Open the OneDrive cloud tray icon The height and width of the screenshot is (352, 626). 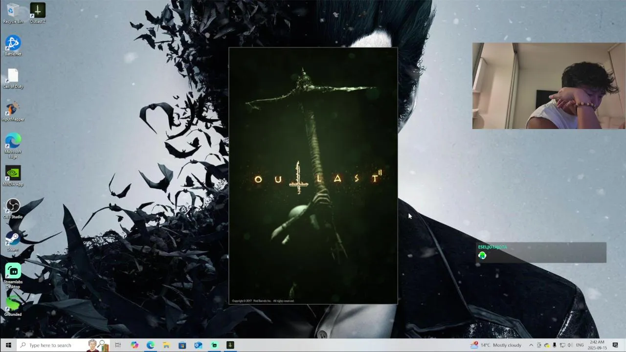tap(547, 345)
